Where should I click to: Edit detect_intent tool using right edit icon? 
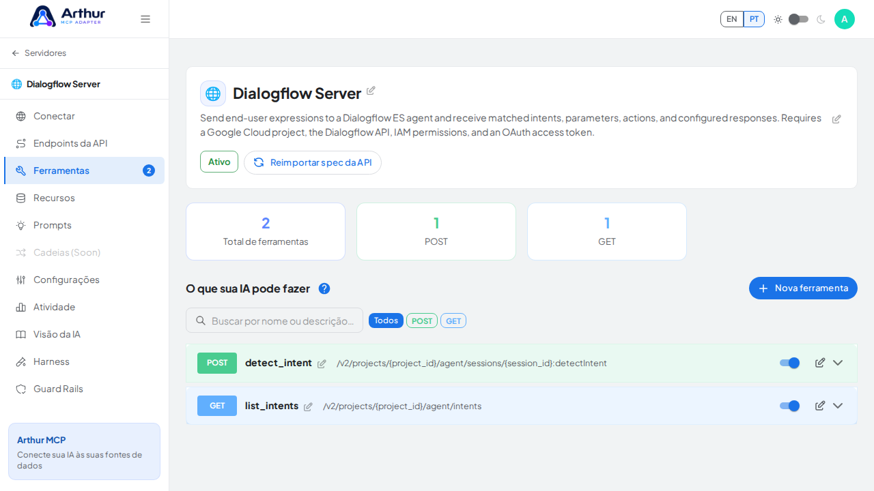click(x=820, y=363)
